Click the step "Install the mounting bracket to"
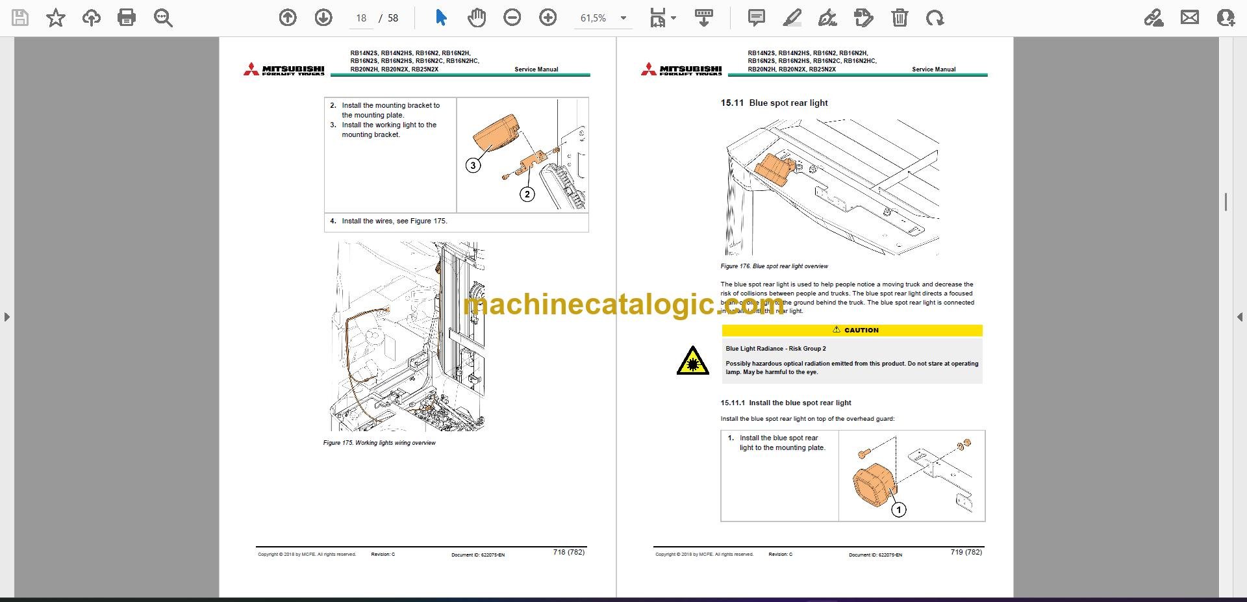 [x=391, y=105]
